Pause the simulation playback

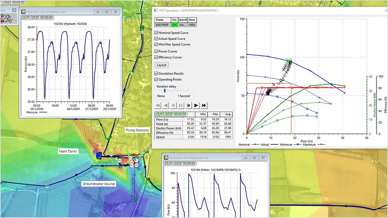(x=181, y=105)
